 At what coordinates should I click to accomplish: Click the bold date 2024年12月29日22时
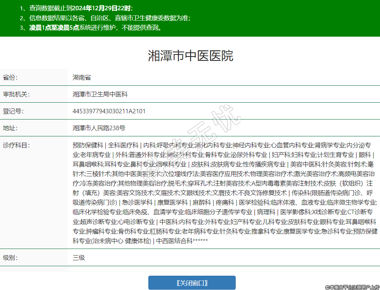coord(101,8)
